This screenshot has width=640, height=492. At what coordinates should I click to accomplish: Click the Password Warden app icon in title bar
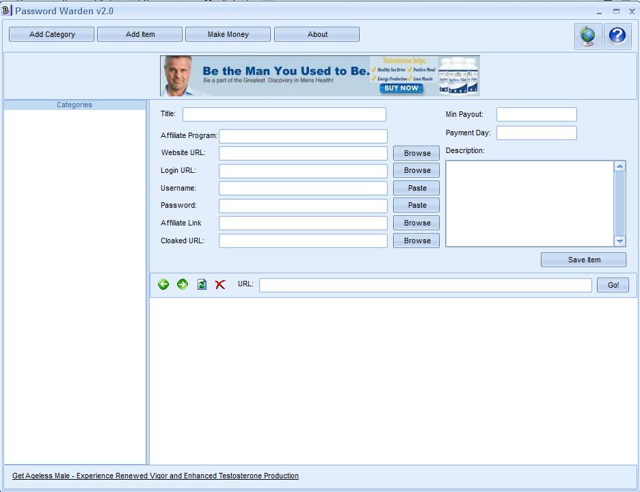click(7, 11)
